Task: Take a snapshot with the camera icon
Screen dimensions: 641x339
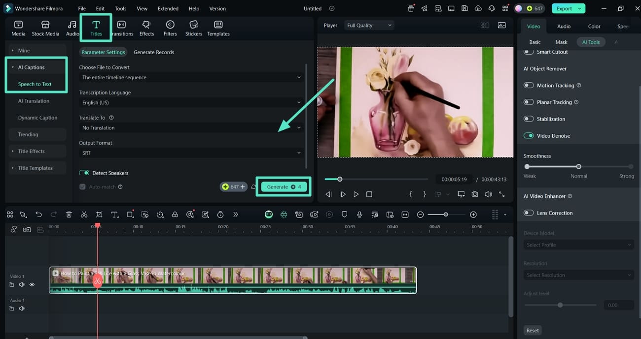Action: click(x=474, y=194)
